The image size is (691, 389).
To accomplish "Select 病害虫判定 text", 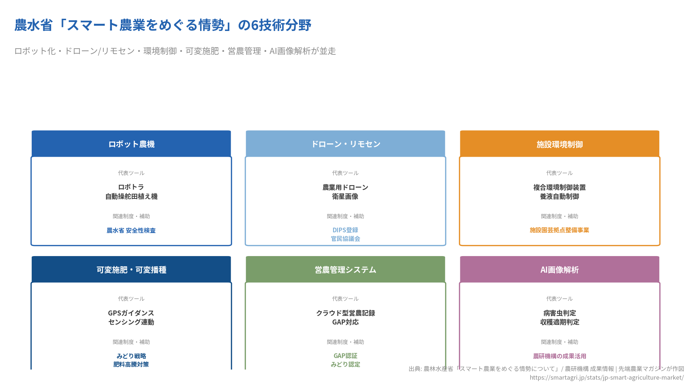I will [x=560, y=313].
